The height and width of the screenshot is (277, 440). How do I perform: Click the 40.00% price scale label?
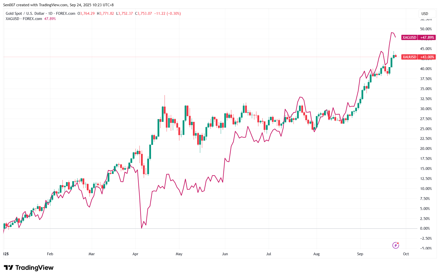click(x=426, y=69)
